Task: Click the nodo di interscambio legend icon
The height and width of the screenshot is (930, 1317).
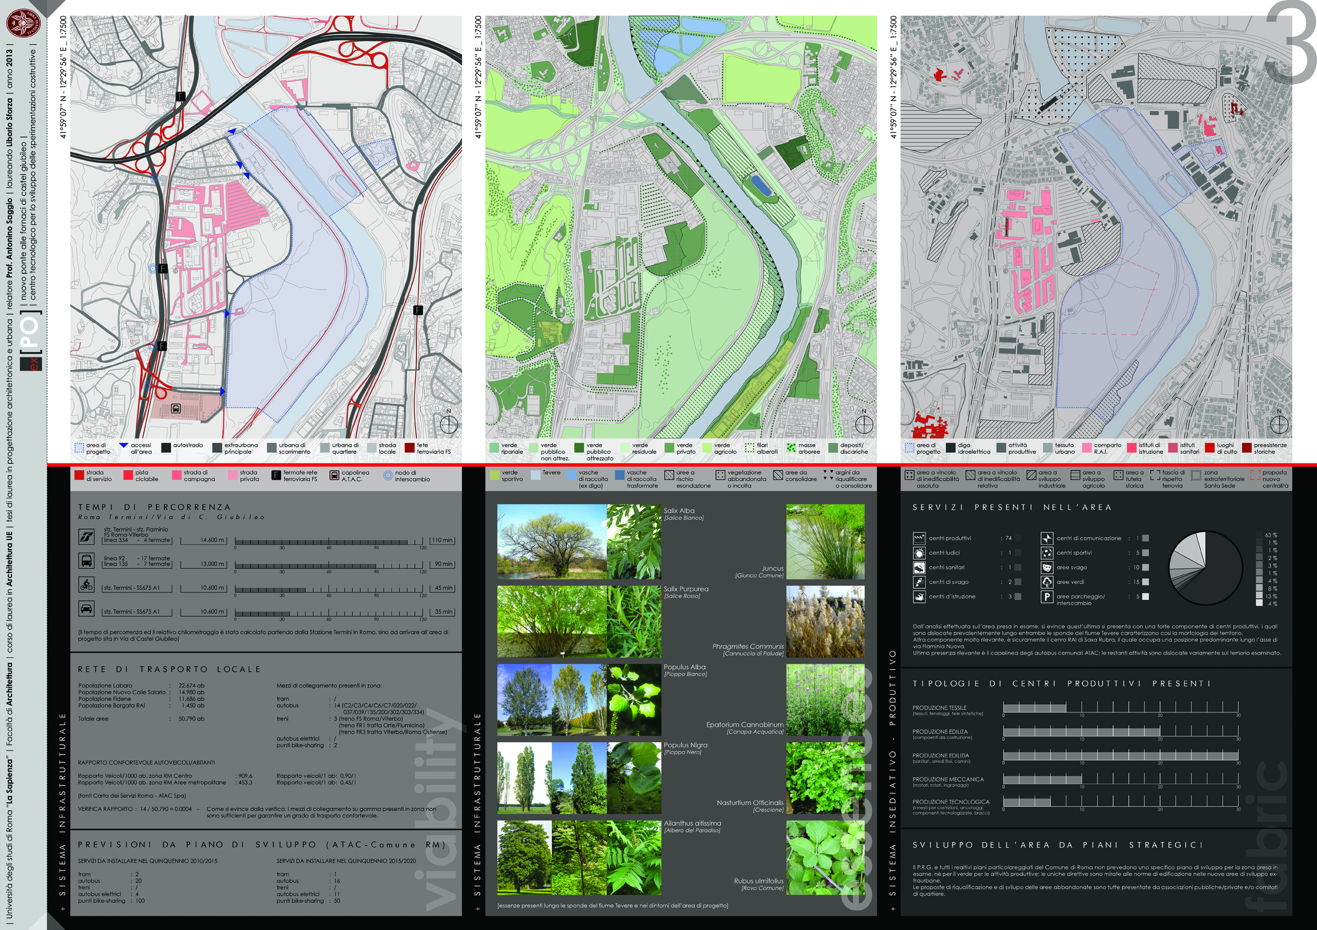Action: pos(388,475)
